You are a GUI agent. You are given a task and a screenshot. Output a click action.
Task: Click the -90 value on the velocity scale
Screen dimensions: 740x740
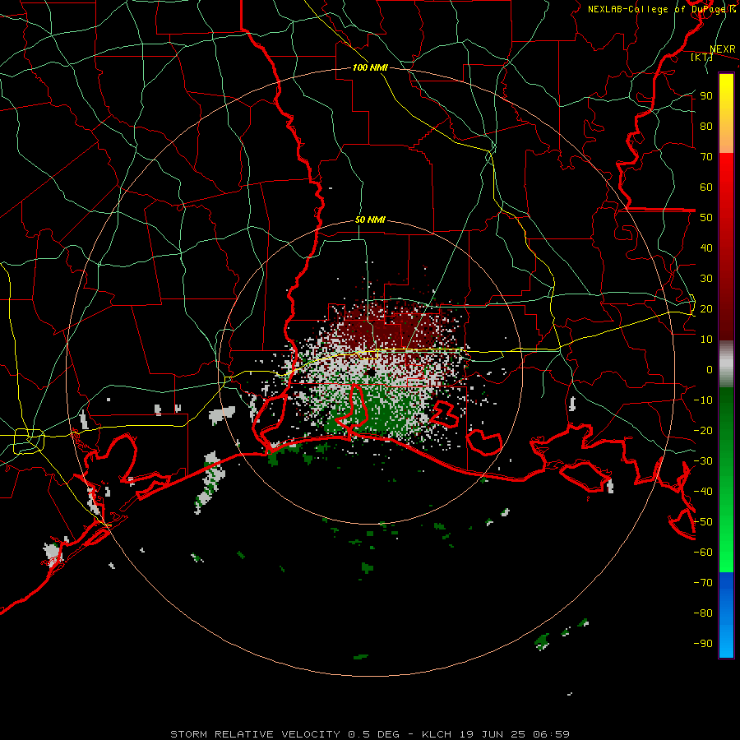pos(703,644)
